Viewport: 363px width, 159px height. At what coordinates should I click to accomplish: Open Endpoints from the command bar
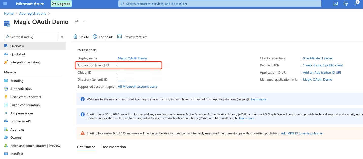tap(103, 37)
